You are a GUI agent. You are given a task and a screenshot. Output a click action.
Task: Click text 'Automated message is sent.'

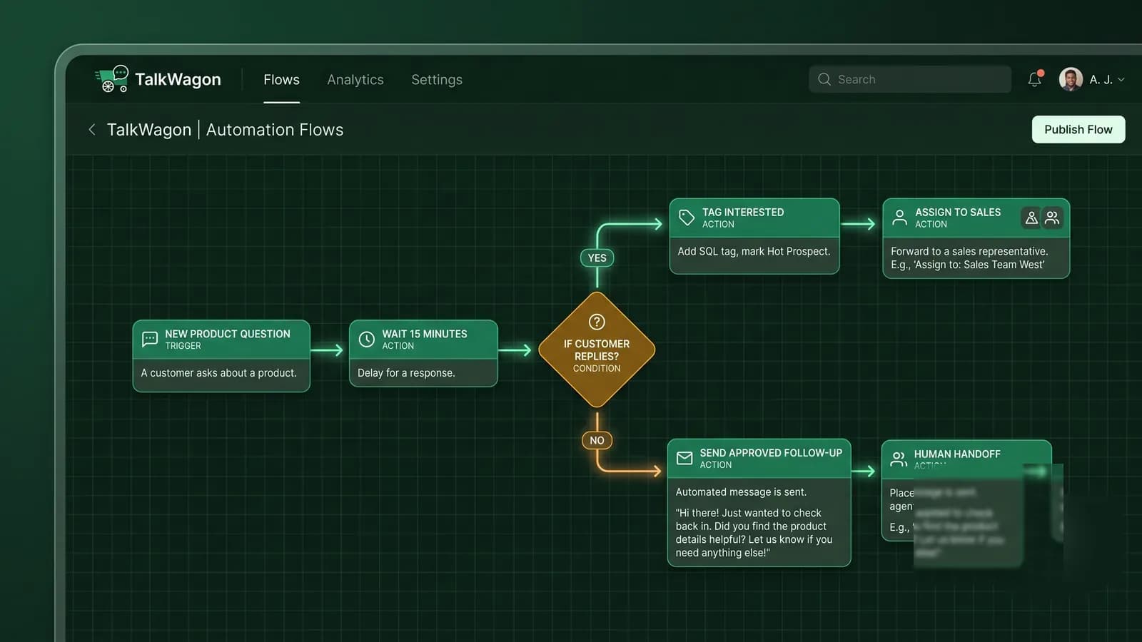tap(741, 492)
